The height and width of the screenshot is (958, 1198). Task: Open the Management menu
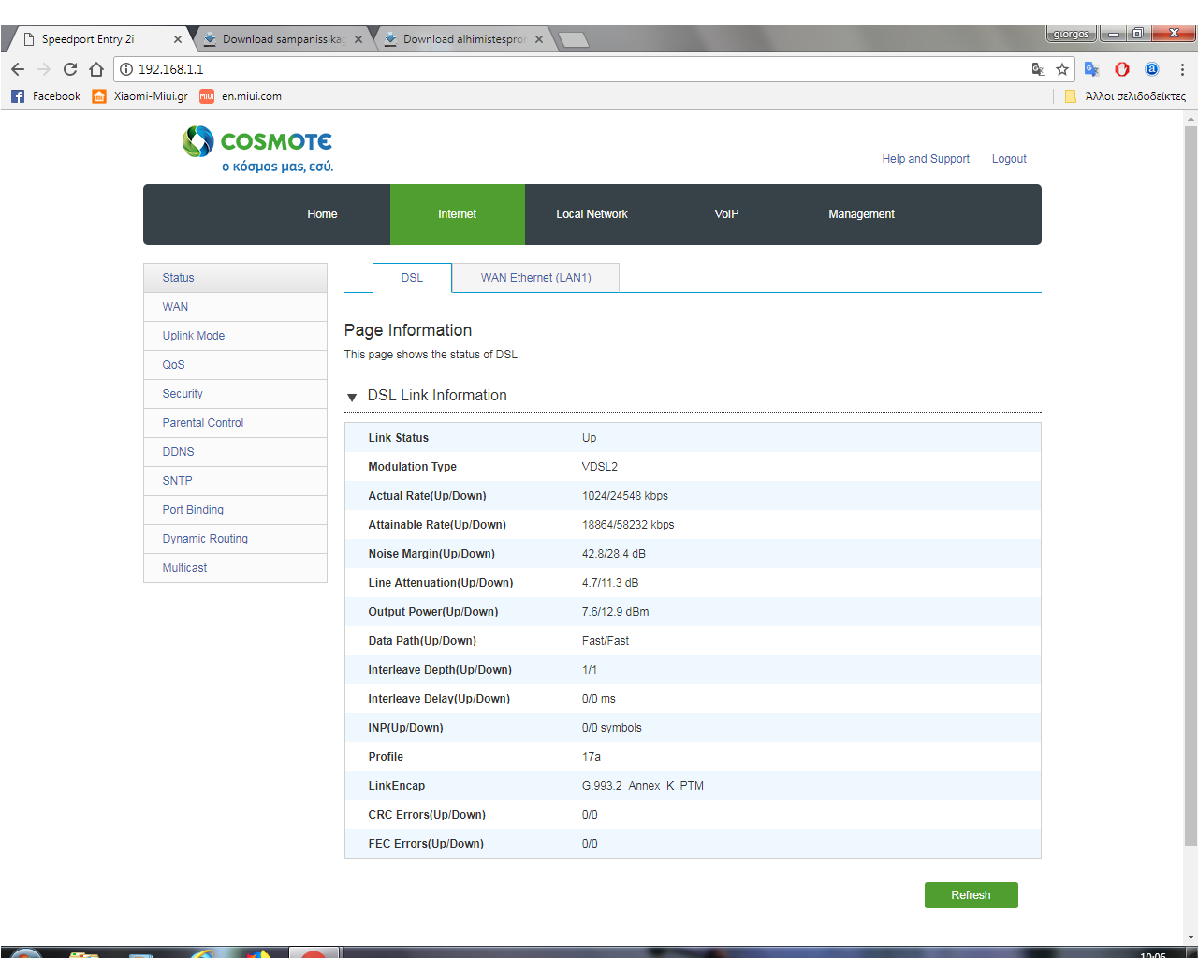861,214
